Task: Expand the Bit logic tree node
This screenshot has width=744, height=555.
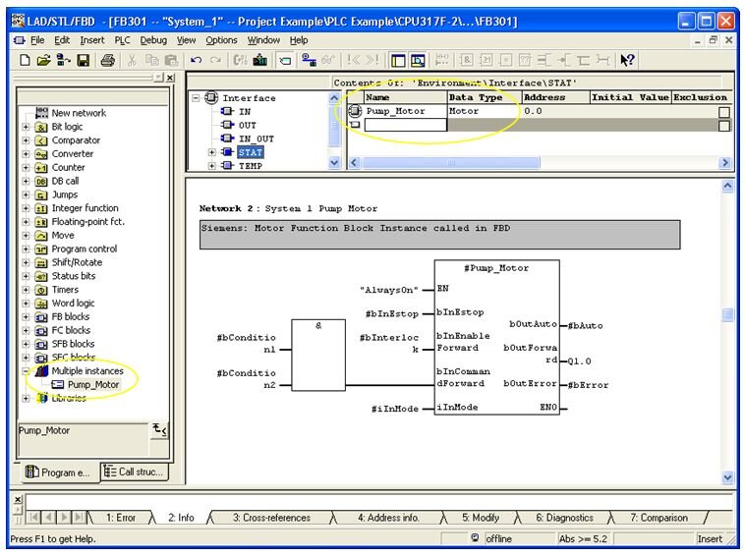Action: click(x=27, y=127)
